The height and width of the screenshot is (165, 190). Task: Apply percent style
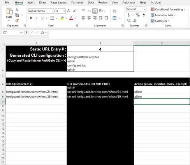[x=138, y=15]
